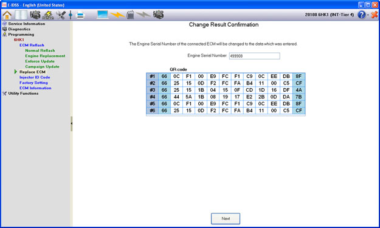Viewport: 380px width, 228px height.
Task: Click the Next button
Action: 226,218
